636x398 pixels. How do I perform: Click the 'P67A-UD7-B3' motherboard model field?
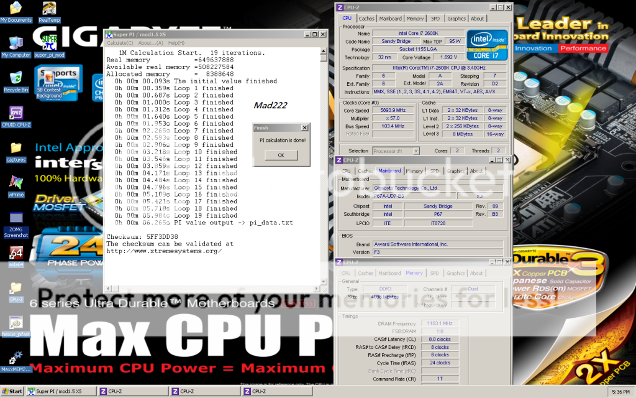coord(415,196)
